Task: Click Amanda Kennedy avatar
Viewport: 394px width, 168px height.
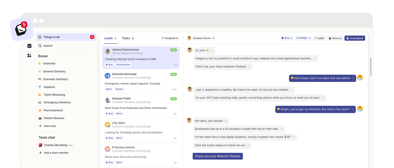Action: point(108,76)
